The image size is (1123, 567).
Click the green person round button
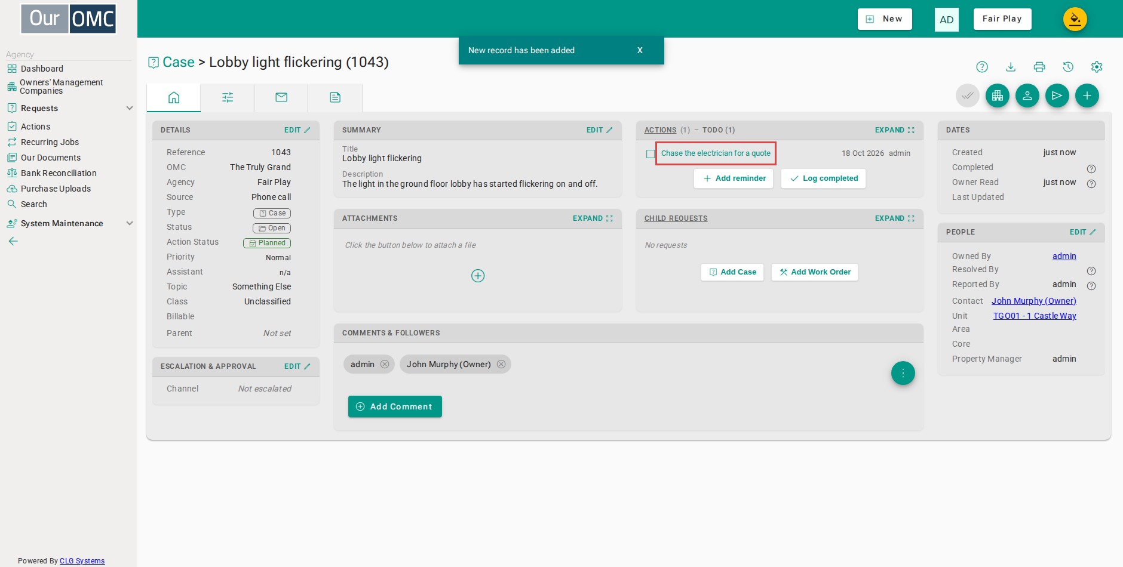(1027, 95)
